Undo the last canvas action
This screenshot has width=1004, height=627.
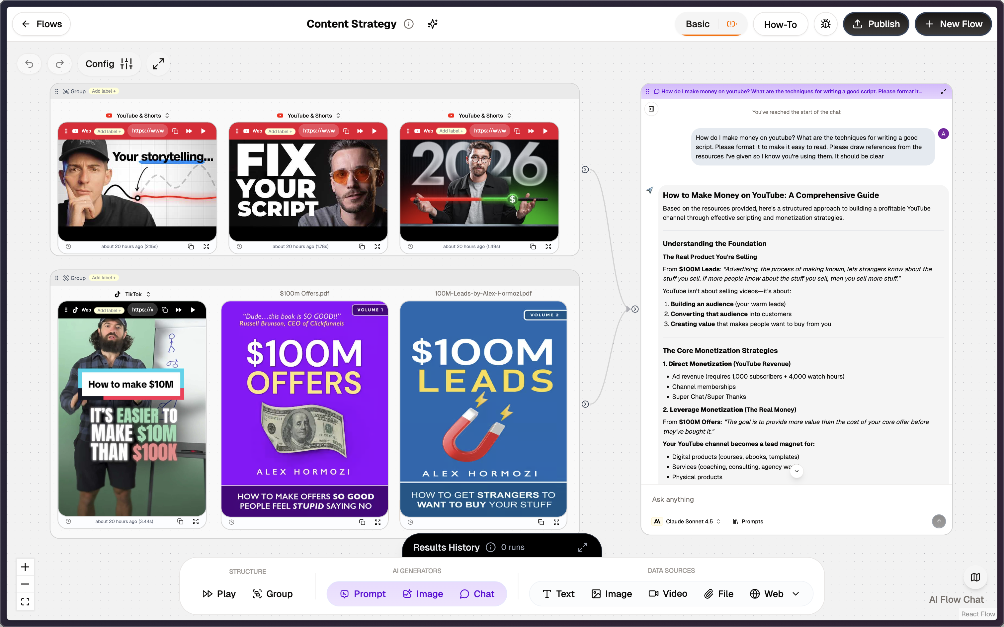click(x=29, y=63)
